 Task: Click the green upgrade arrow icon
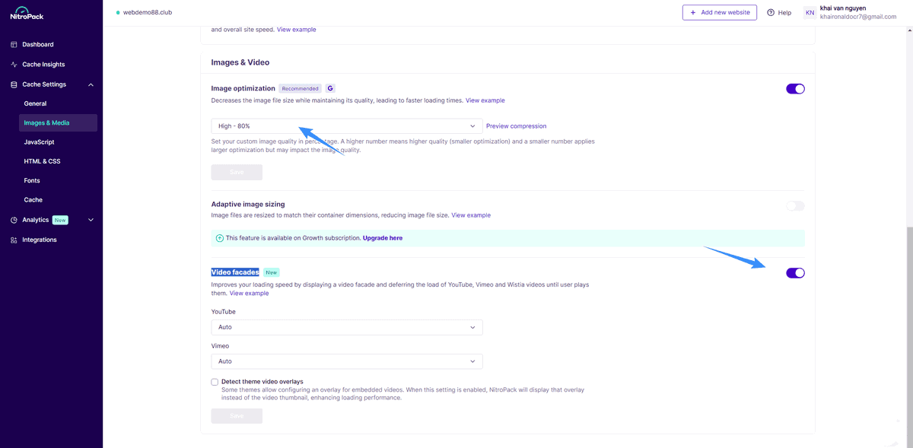point(220,238)
